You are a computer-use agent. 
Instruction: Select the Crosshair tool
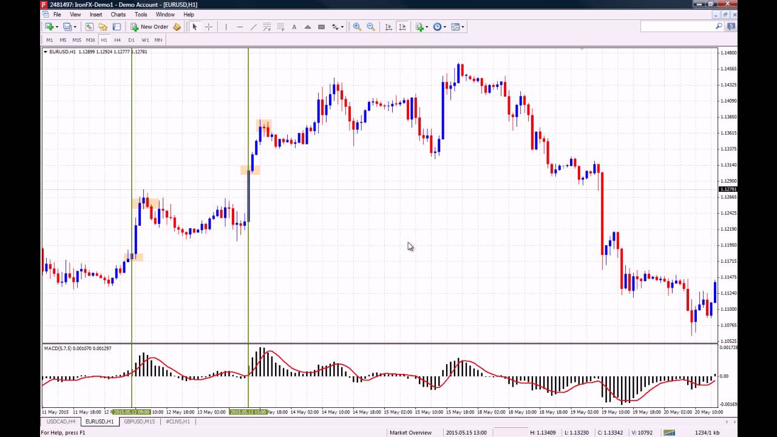click(x=209, y=27)
